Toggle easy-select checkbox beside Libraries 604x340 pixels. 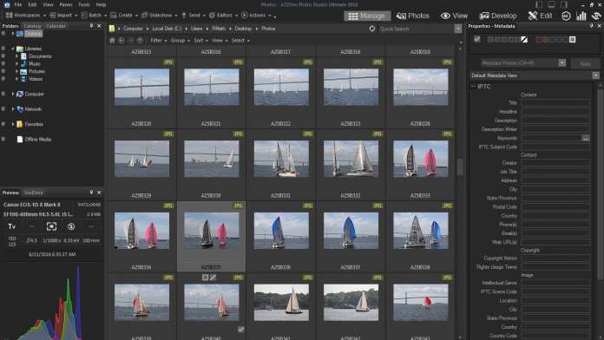click(3, 49)
